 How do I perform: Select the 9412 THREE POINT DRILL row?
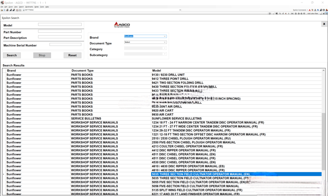pos(164,79)
